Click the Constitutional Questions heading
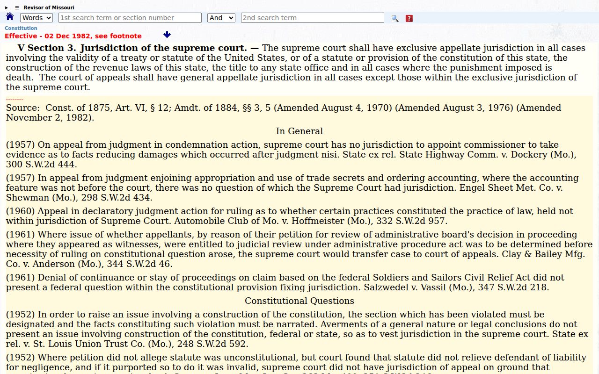Viewport: 599px width, 374px height. (299, 301)
